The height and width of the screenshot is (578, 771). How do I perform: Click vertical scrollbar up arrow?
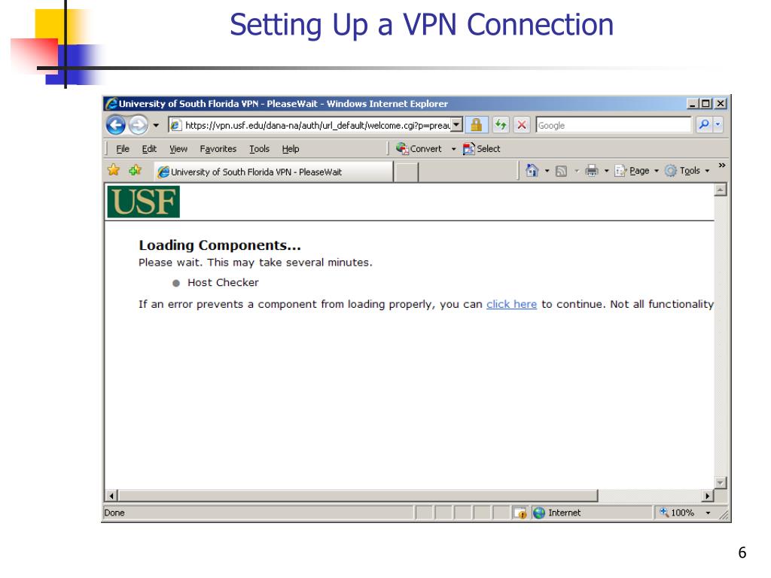721,190
